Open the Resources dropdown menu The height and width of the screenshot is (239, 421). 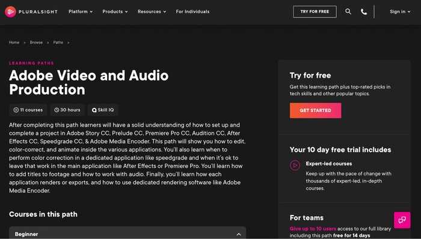(x=152, y=11)
